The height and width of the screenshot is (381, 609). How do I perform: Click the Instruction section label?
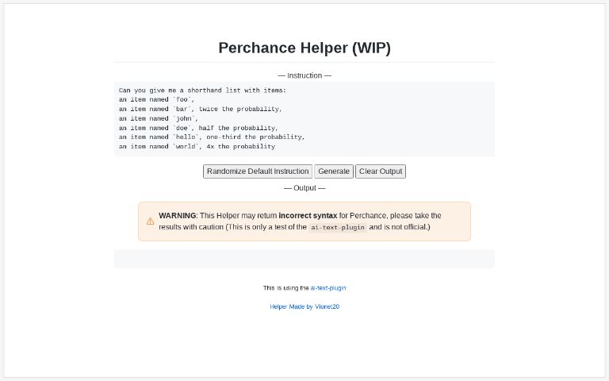pyautogui.click(x=304, y=75)
